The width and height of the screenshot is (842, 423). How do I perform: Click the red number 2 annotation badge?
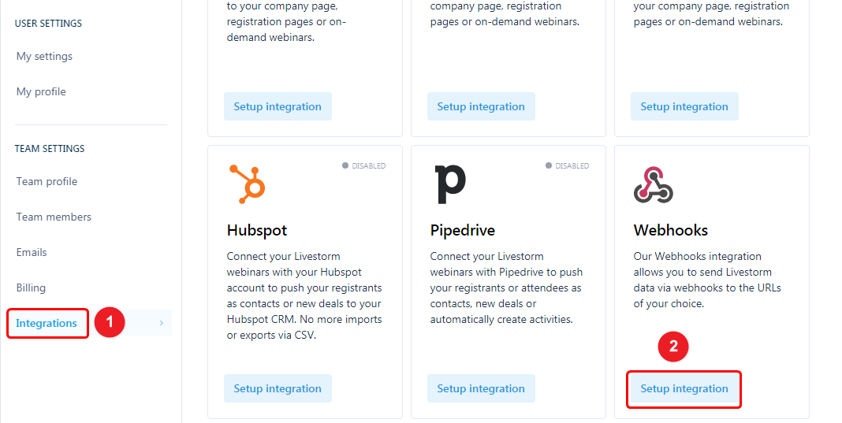(x=673, y=347)
